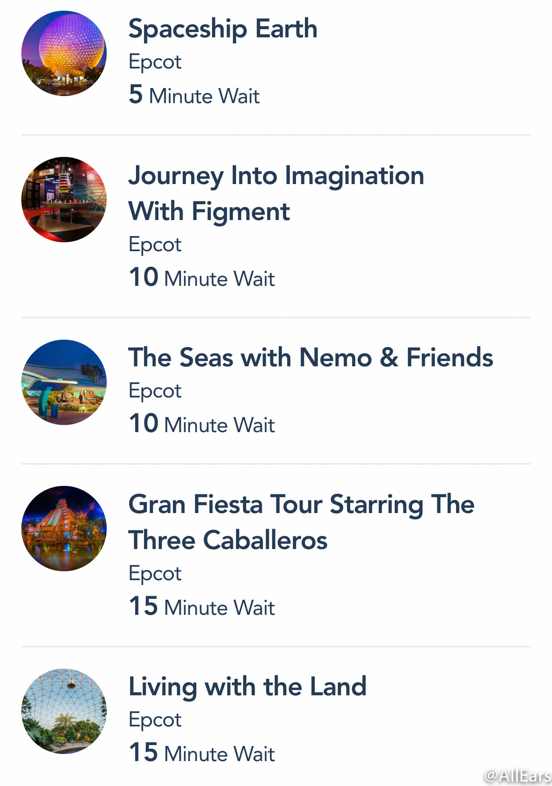Screen dimensions: 552x786
Task: Open the Living with the Land title
Action: click(x=248, y=687)
